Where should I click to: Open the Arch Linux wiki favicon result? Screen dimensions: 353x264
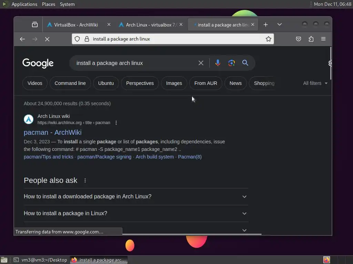point(29,119)
